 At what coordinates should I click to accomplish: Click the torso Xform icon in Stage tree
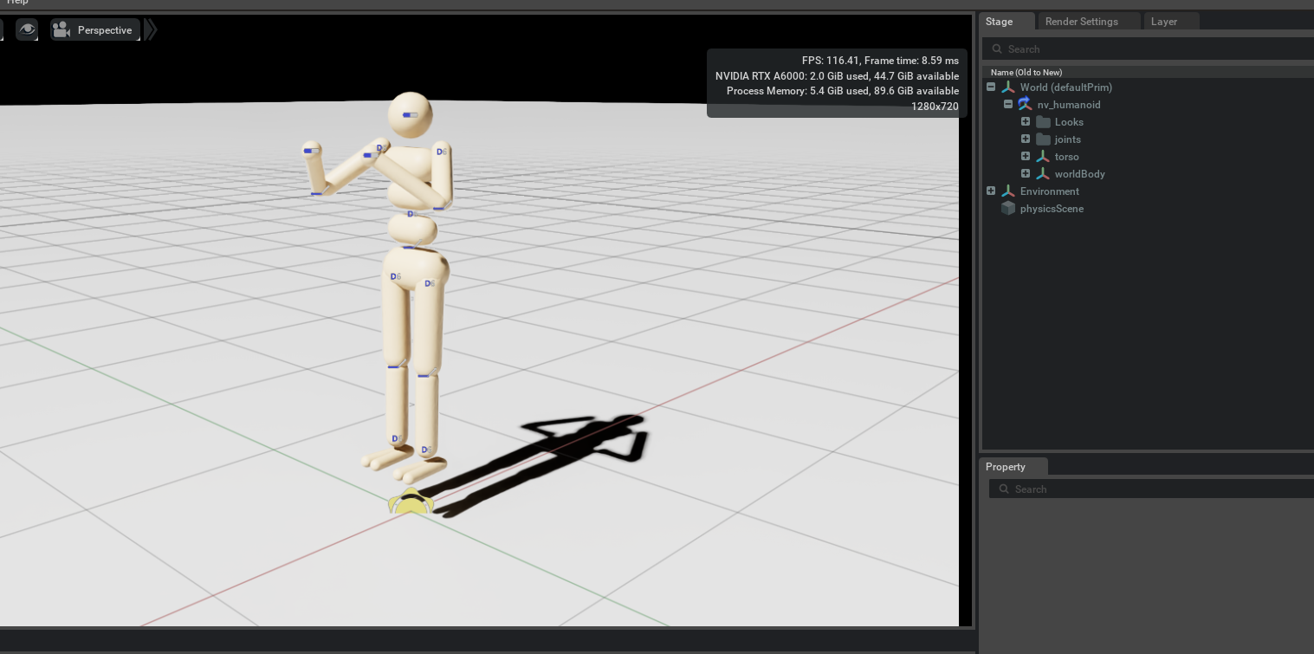coord(1043,156)
